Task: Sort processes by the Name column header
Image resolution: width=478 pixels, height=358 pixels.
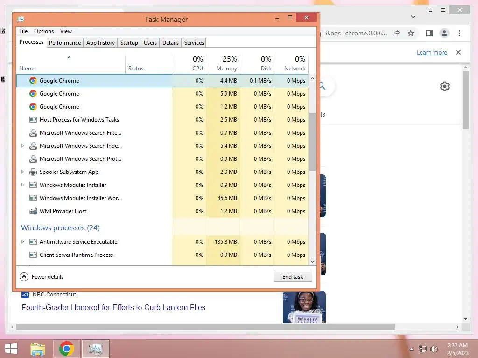Action: click(70, 64)
